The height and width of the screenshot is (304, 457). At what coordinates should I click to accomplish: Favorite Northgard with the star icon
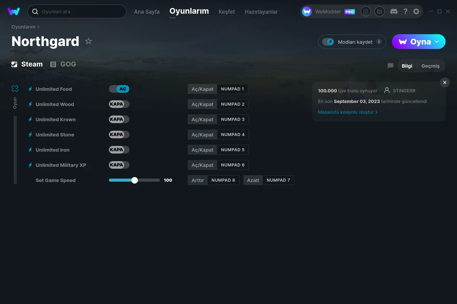point(88,41)
